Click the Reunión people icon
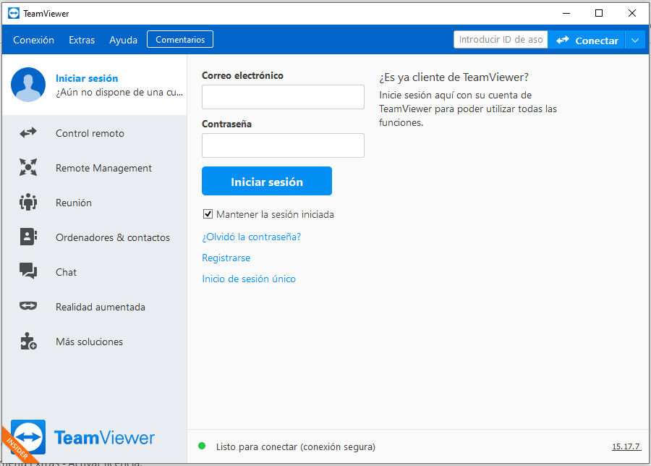Screen dimensions: 651x466 (28, 203)
